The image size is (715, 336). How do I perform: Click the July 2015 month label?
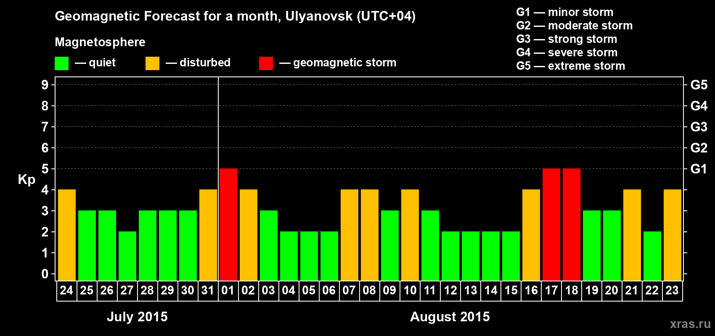pyautogui.click(x=137, y=317)
